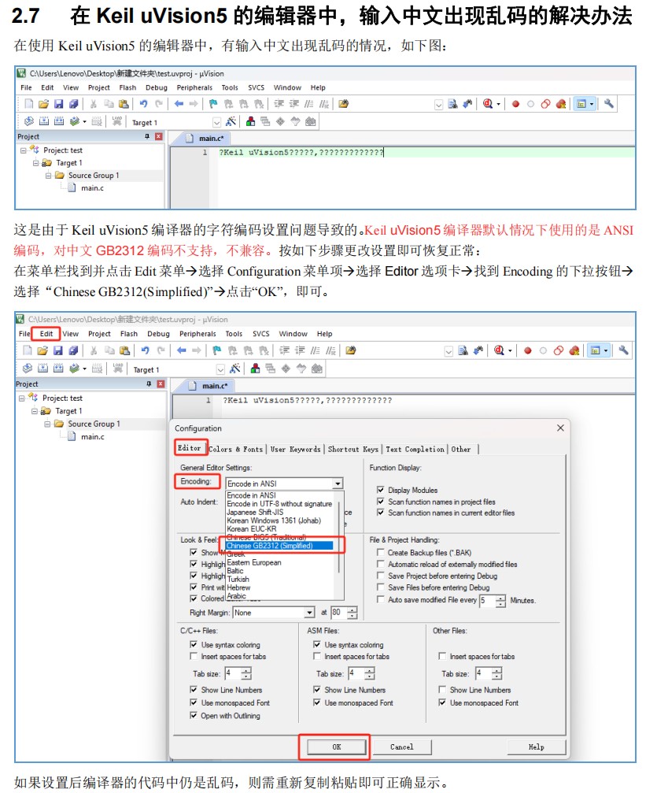Image resolution: width=646 pixels, height=793 pixels.
Task: Click the Help button in the Configuration dialog
Action: pyautogui.click(x=537, y=747)
